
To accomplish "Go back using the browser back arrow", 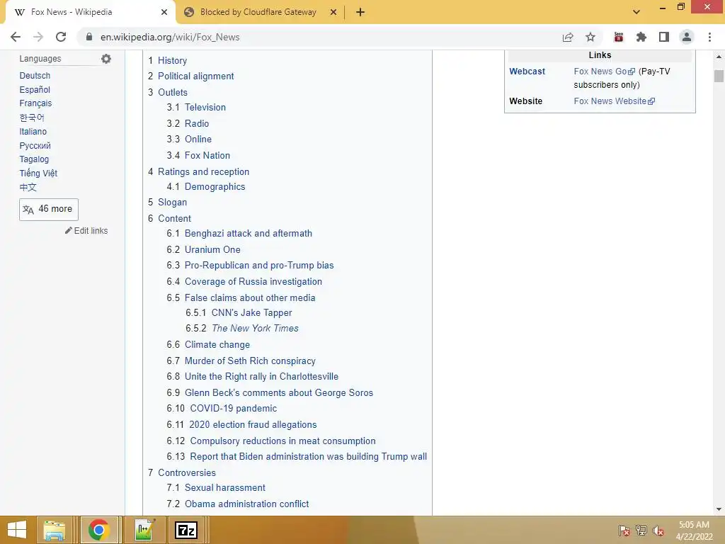I will (16, 37).
